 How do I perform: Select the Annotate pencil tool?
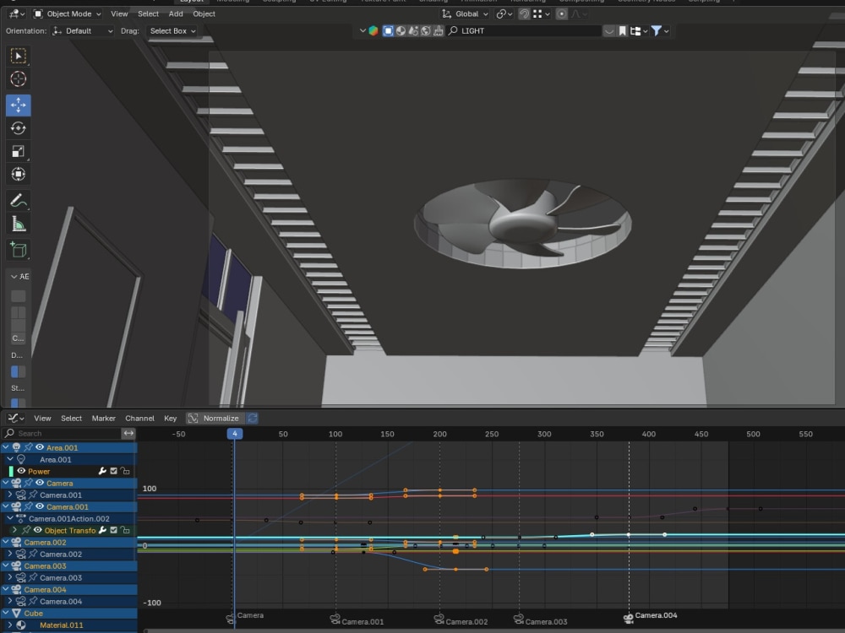coord(19,201)
